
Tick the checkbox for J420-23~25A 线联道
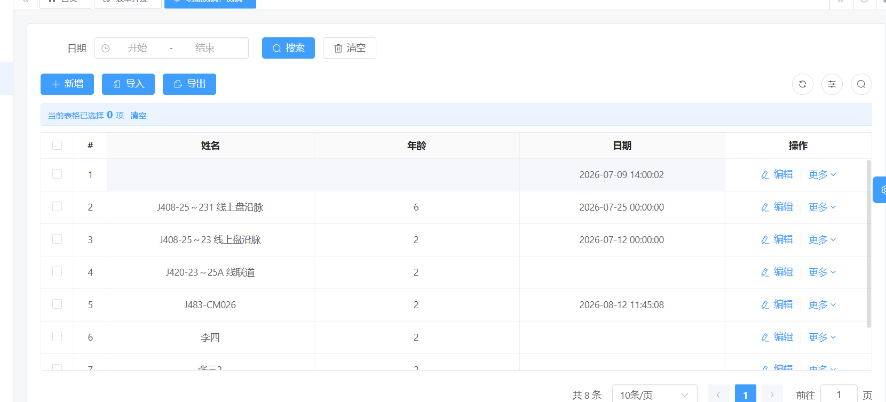pyautogui.click(x=57, y=272)
